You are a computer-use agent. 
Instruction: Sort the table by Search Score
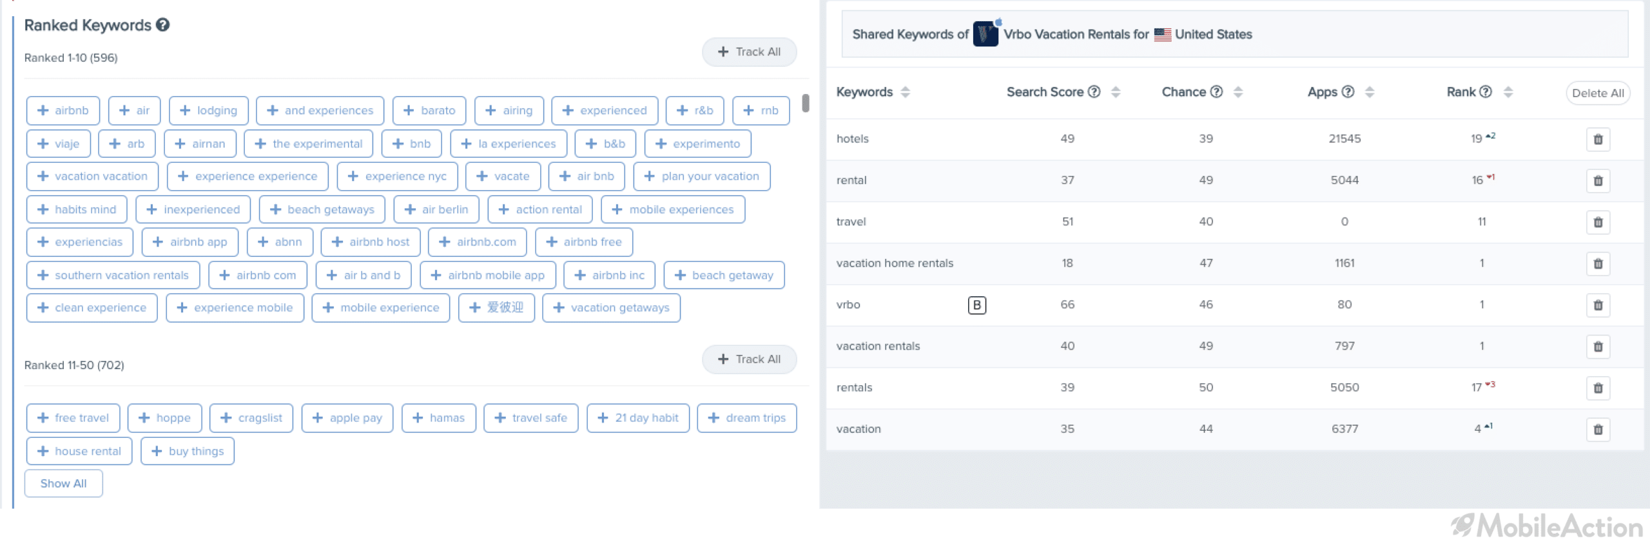1116,92
